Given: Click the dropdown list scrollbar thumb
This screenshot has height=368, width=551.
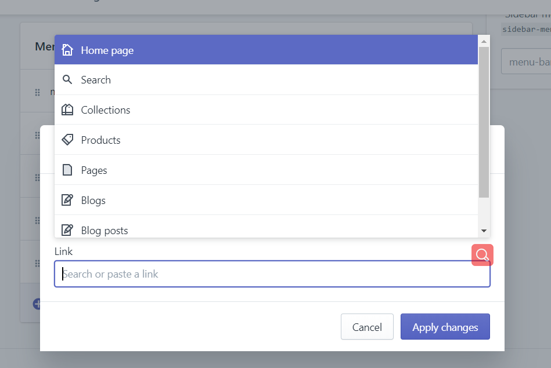Looking at the screenshot, I should (x=484, y=122).
